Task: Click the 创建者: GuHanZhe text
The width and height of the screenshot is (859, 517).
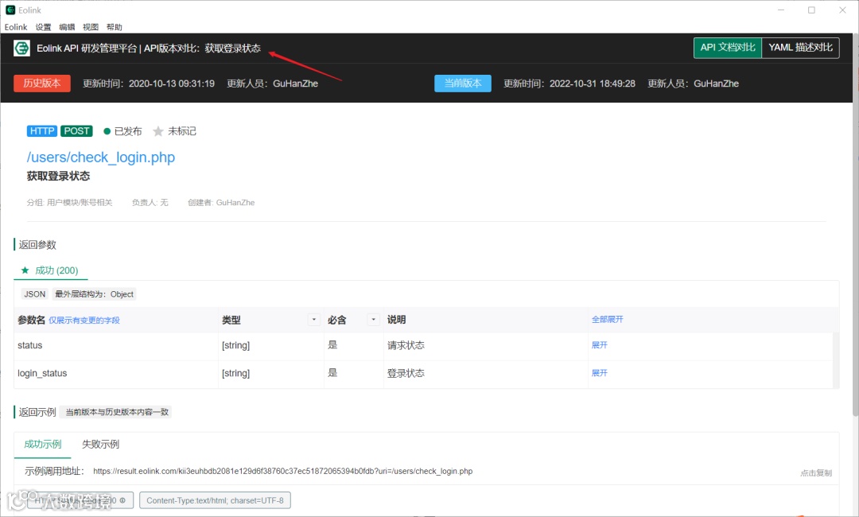Action: point(221,203)
